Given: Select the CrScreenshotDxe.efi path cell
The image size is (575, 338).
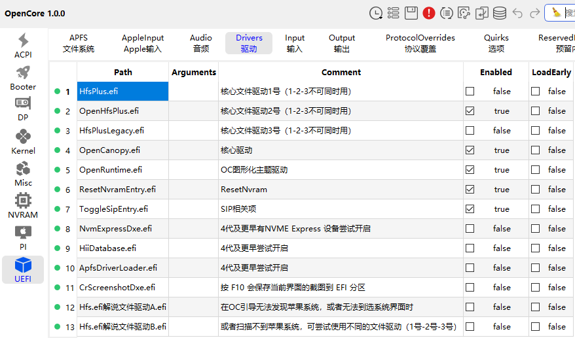Looking at the screenshot, I should click(x=123, y=288).
